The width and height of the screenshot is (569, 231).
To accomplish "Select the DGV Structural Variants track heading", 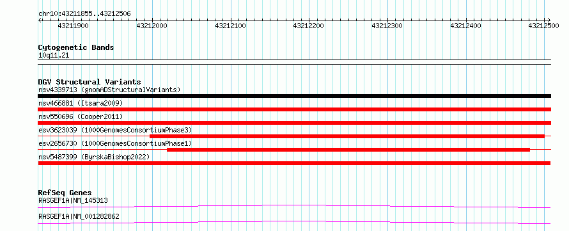I will (x=90, y=82).
